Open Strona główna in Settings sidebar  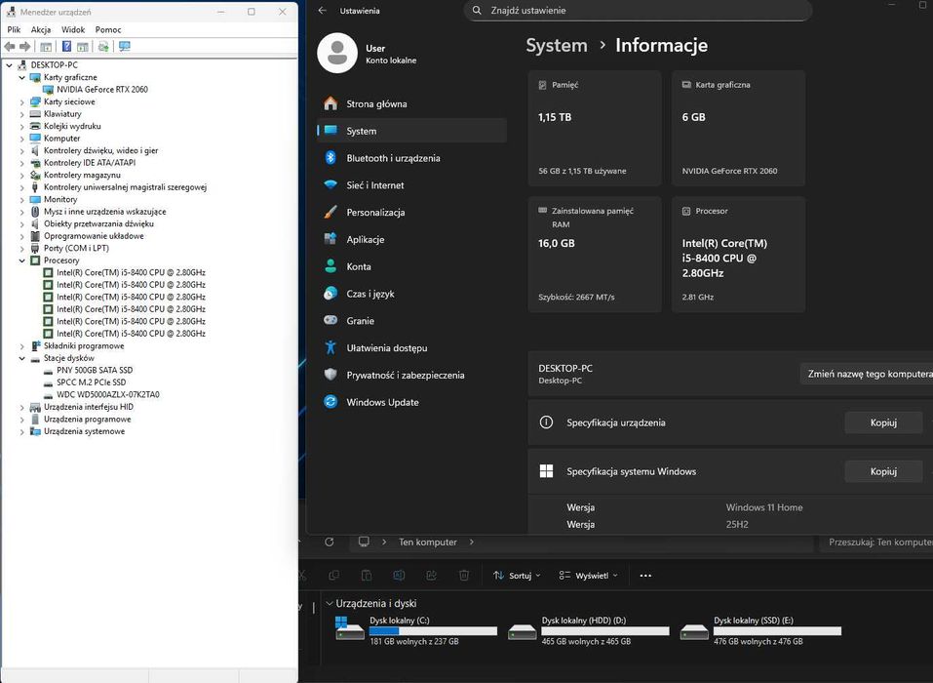411,103
